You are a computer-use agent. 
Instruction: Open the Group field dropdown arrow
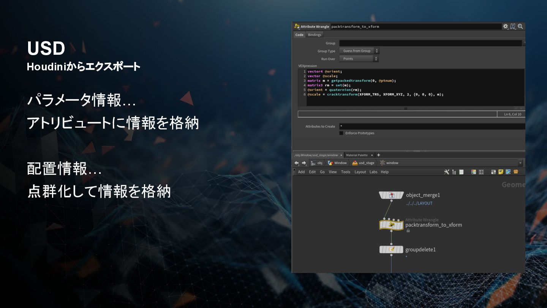(524, 43)
